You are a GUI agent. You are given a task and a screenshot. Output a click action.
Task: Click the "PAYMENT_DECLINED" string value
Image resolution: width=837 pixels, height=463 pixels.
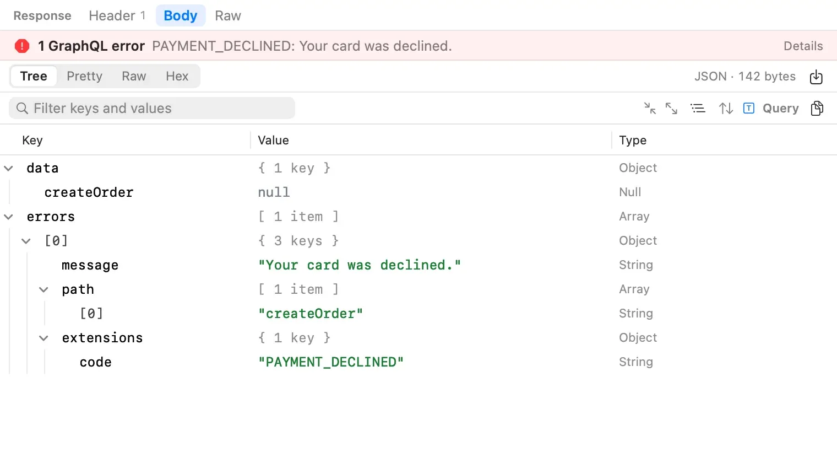point(331,362)
